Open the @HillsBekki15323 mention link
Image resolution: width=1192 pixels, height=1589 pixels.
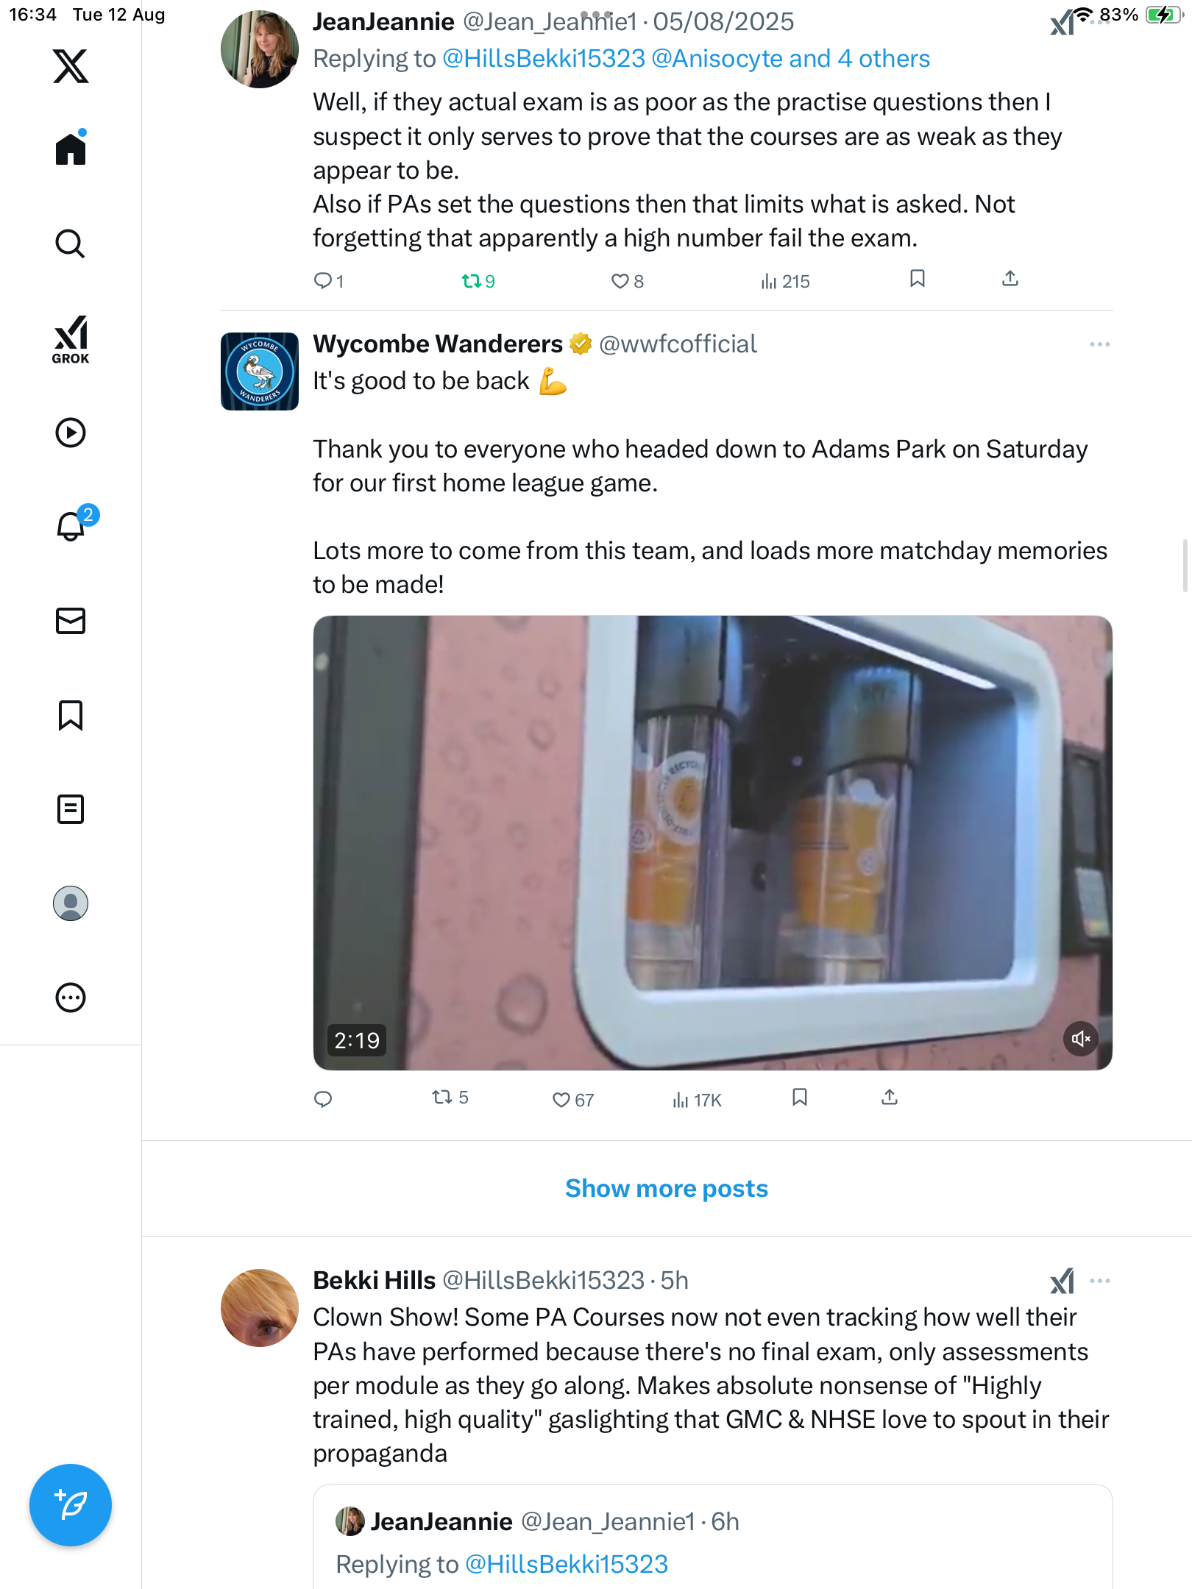[x=544, y=59]
